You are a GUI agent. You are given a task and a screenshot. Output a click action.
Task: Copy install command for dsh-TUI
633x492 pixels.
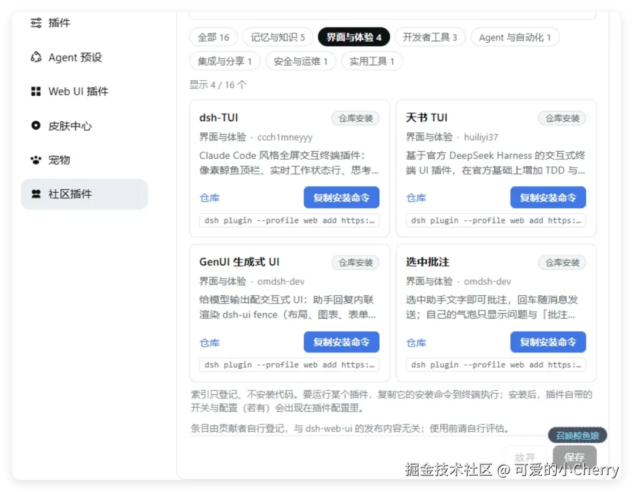click(x=342, y=197)
